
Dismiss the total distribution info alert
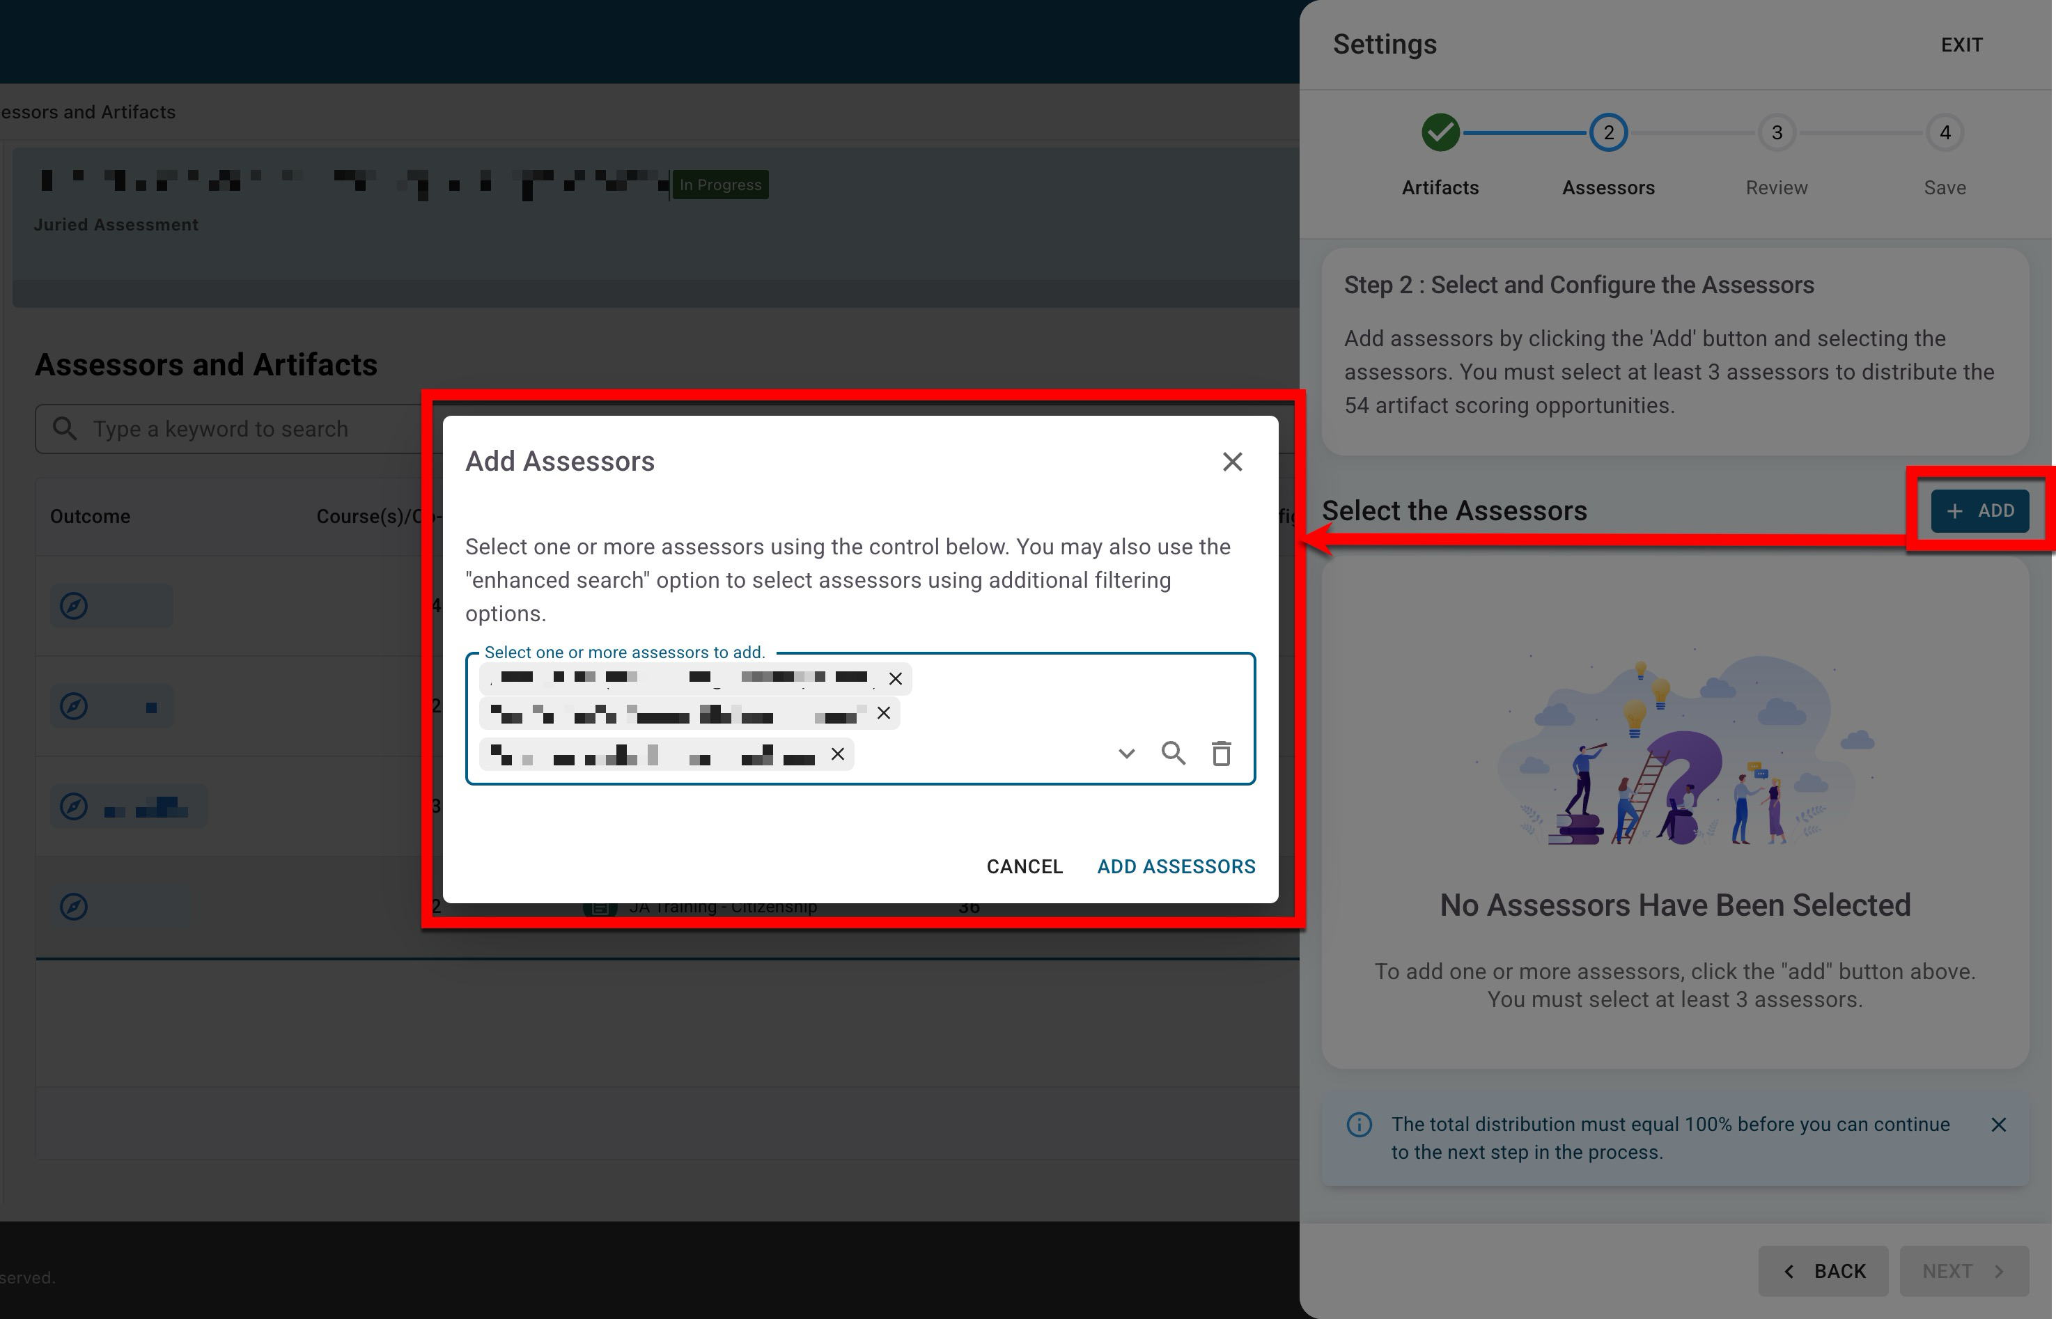tap(1999, 1125)
